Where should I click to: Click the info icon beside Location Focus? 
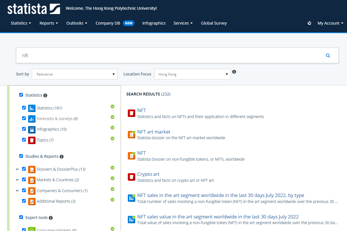[234, 72]
